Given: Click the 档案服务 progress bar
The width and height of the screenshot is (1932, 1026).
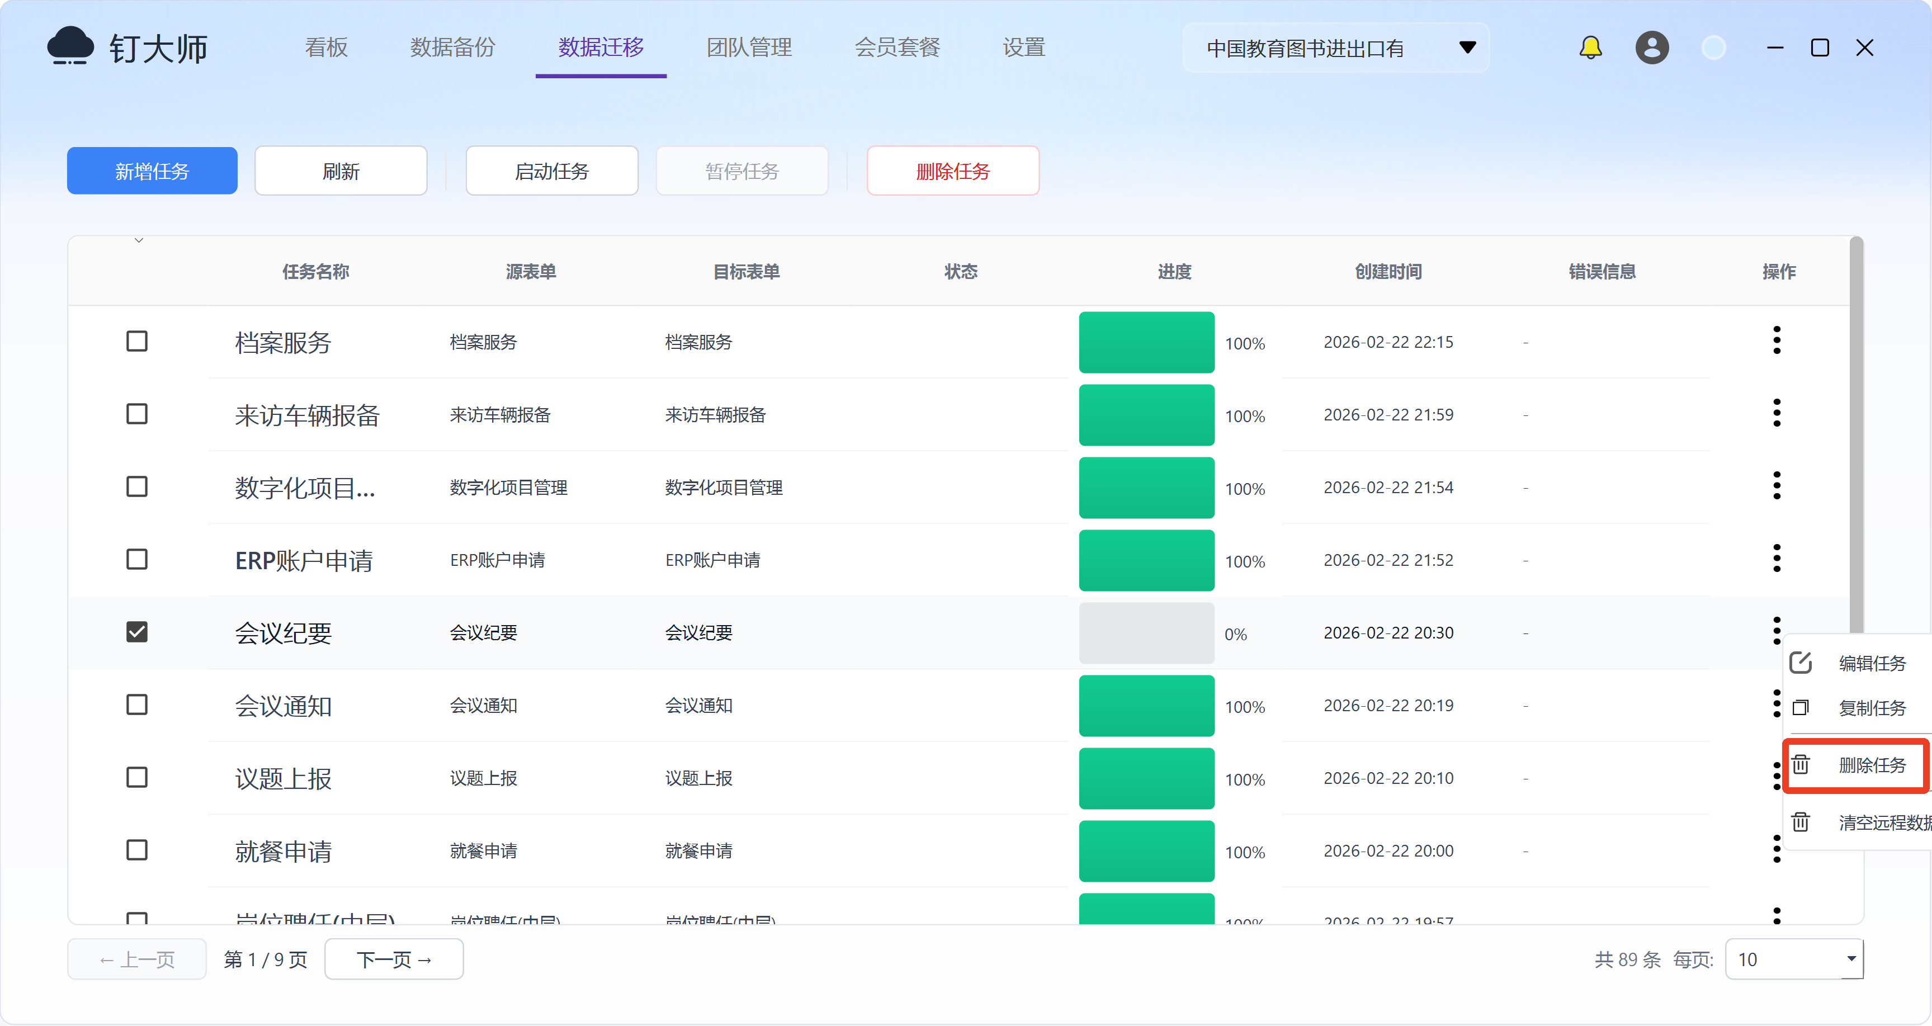Looking at the screenshot, I should (1147, 342).
